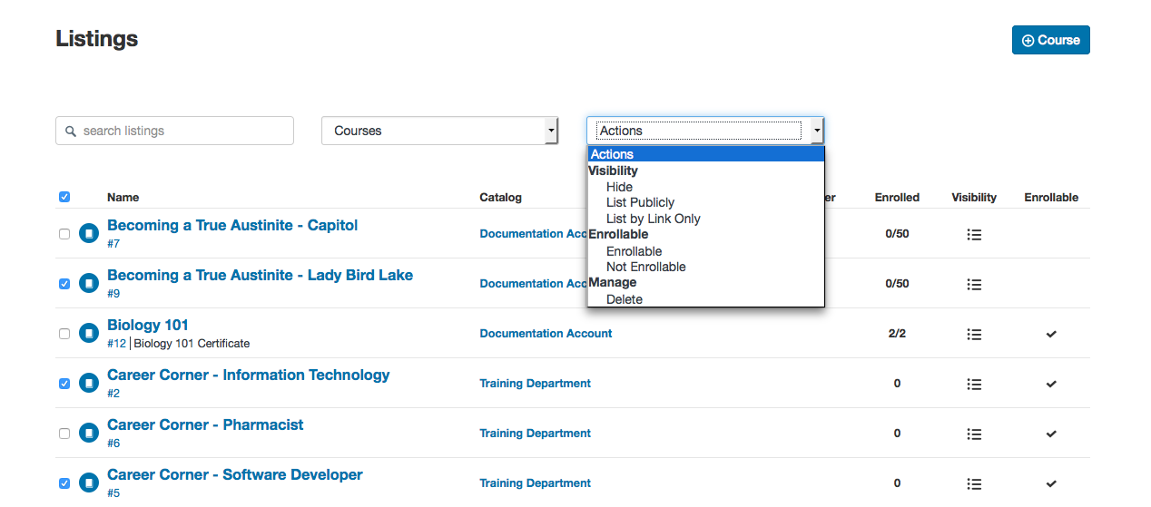
Task: Click the course icon beside Biology 101
Action: tap(88, 334)
